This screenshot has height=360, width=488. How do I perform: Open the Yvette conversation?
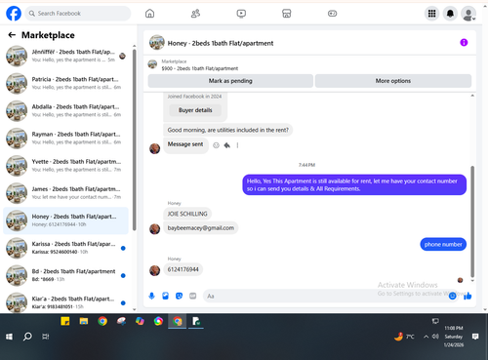[x=66, y=166]
